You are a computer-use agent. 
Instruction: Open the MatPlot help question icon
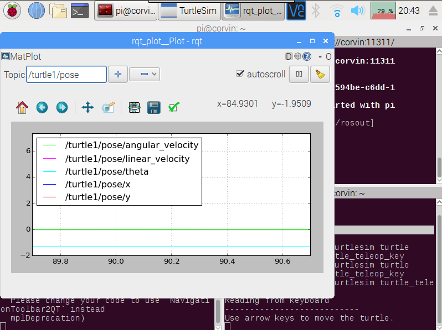pos(307,56)
